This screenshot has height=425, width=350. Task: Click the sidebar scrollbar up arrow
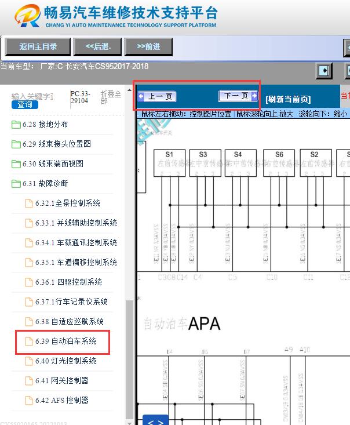tap(129, 90)
